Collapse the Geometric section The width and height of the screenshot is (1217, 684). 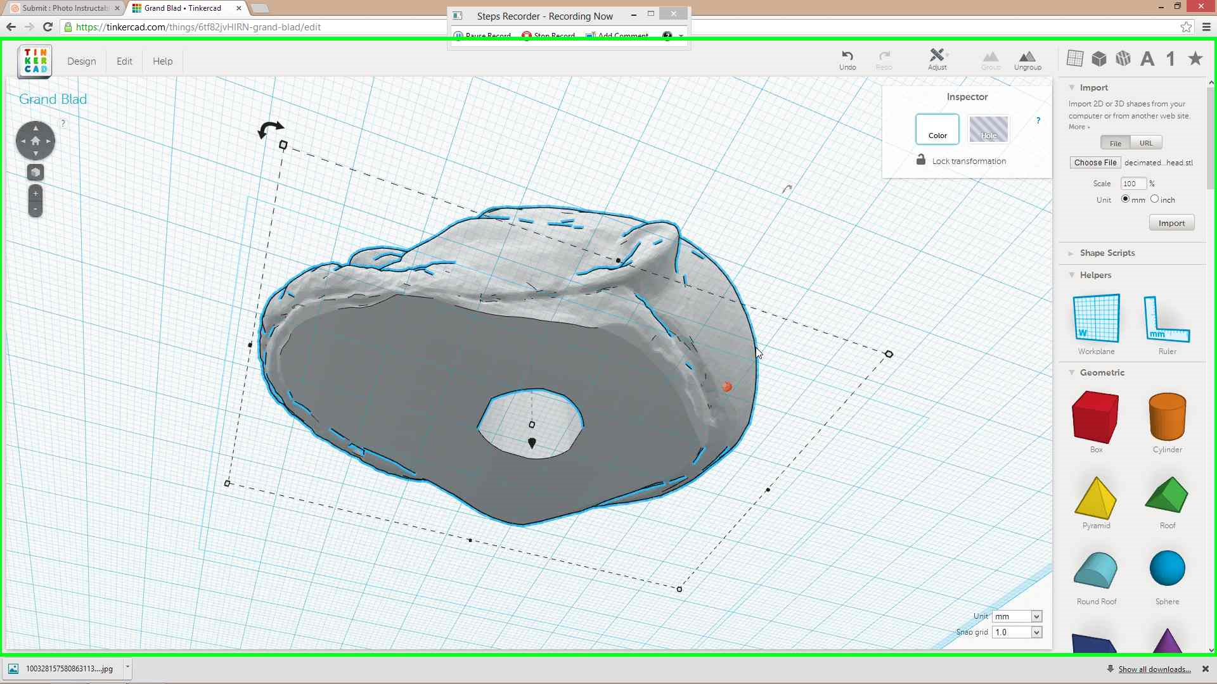pos(1072,373)
